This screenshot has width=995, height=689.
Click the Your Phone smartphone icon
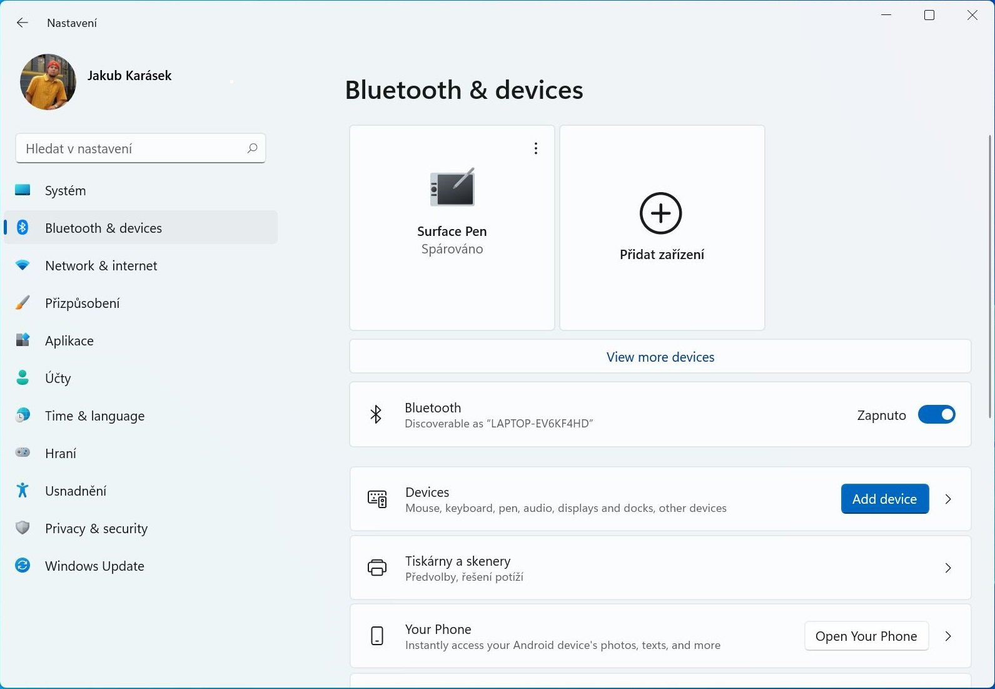click(377, 636)
